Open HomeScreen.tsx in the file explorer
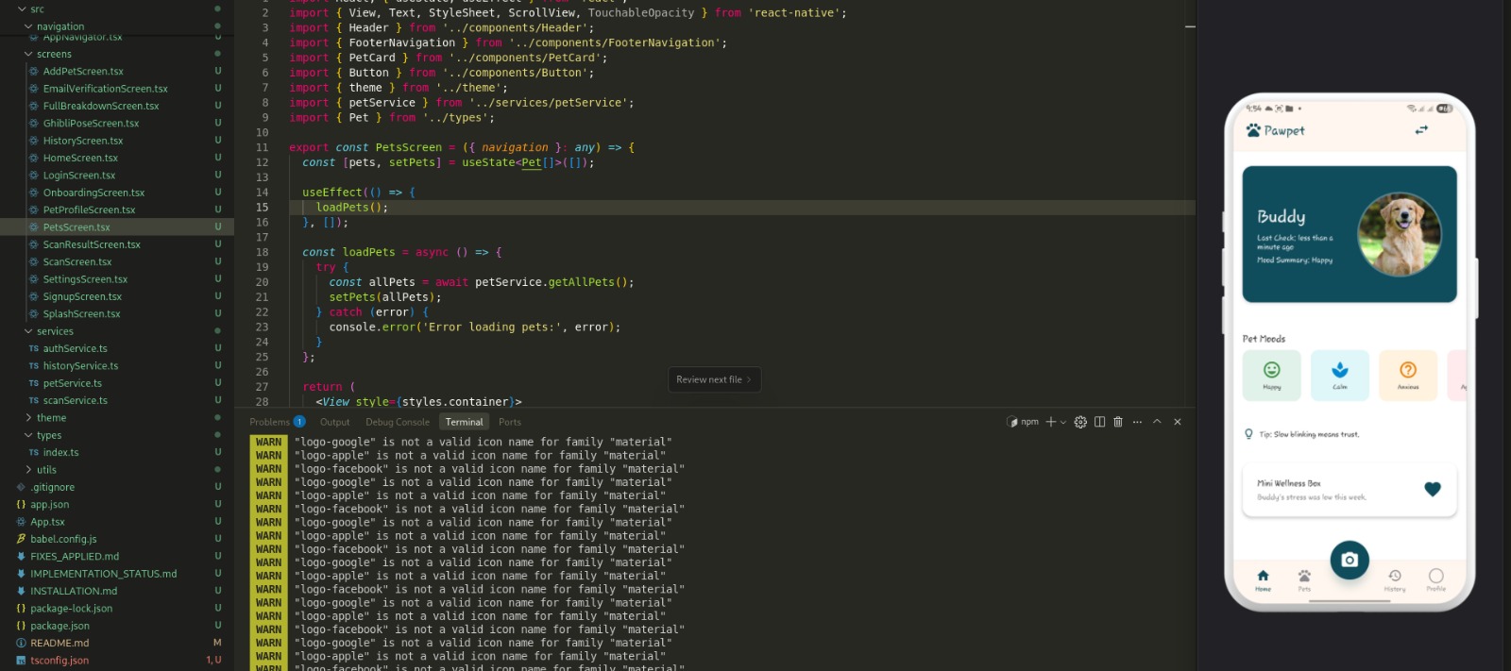This screenshot has width=1511, height=671. coord(80,158)
